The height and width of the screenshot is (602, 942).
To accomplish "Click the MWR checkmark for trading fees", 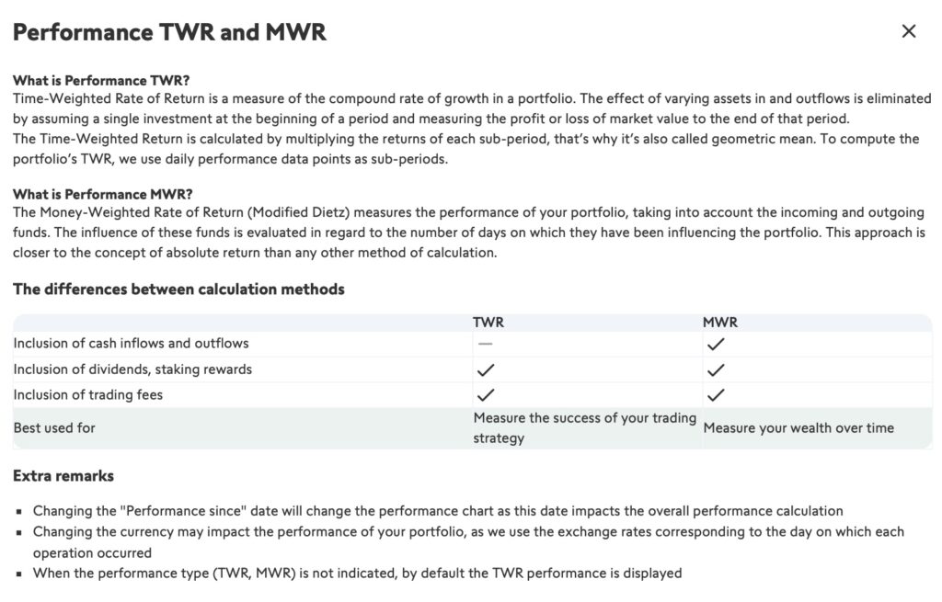I will 716,395.
